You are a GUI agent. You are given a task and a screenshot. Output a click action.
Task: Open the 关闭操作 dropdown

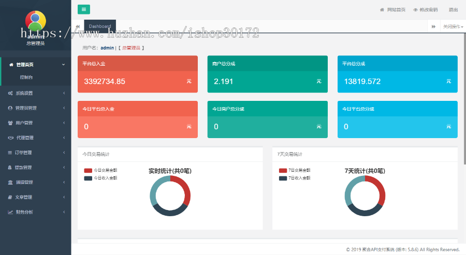453,26
